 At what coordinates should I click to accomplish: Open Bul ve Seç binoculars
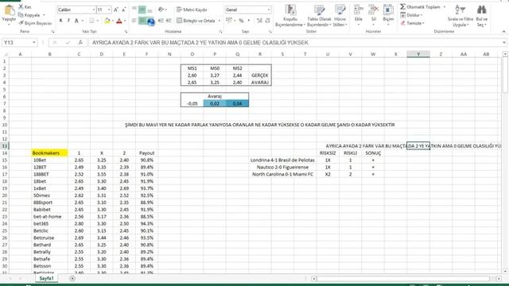click(482, 15)
